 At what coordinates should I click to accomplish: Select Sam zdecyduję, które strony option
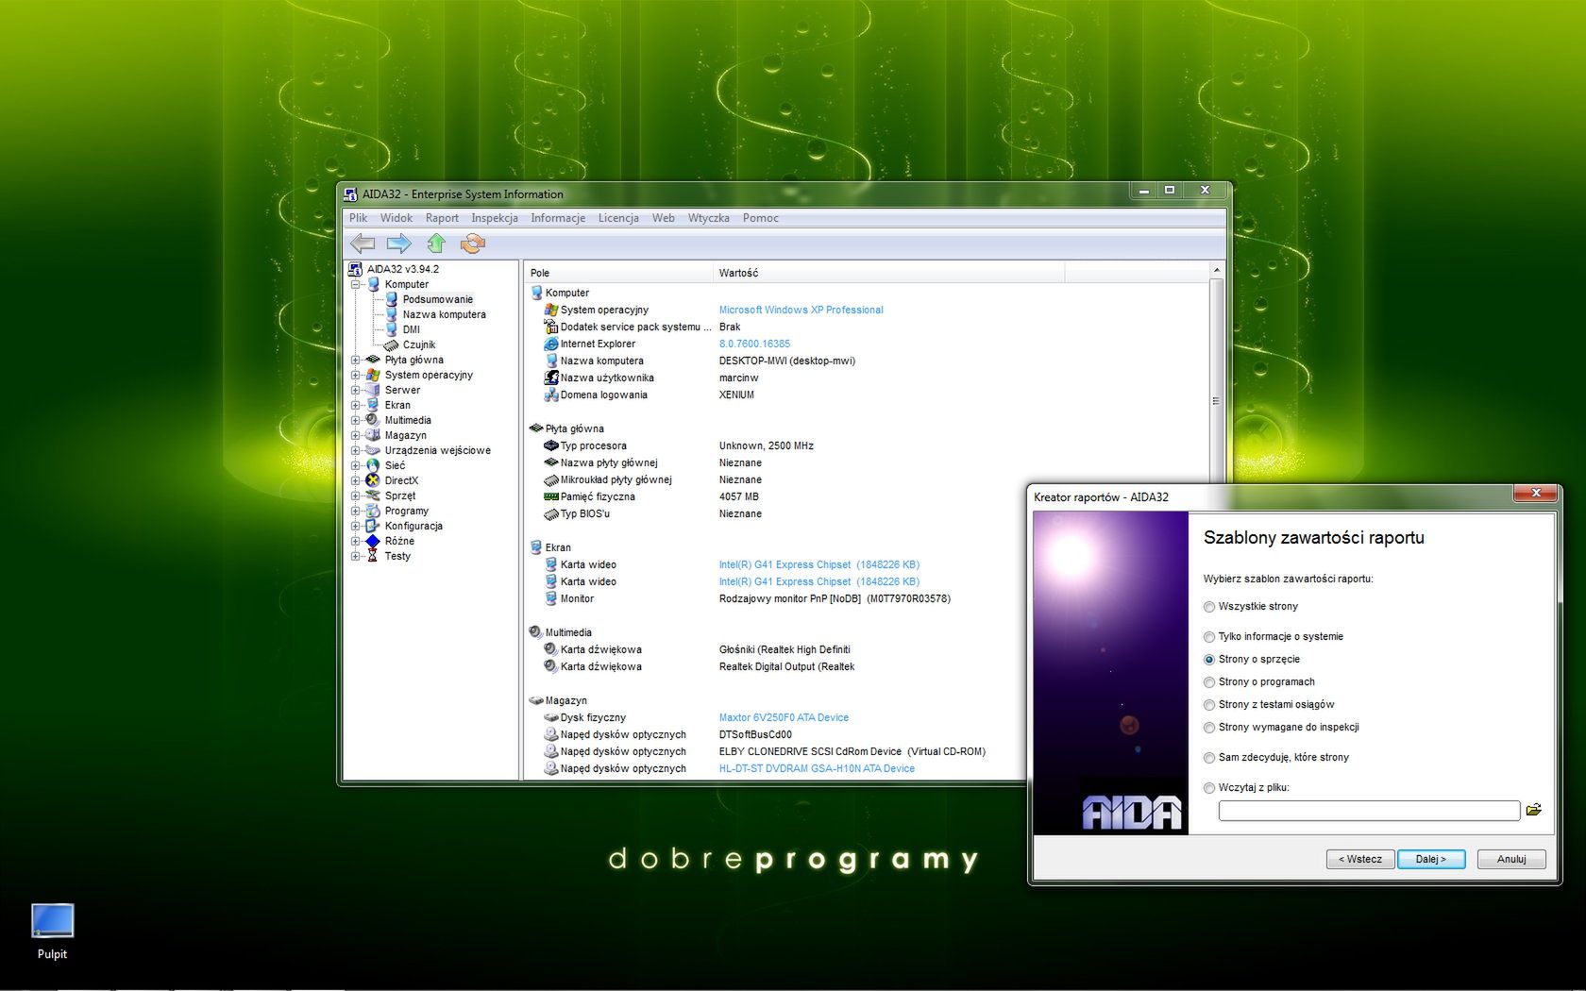(1209, 758)
